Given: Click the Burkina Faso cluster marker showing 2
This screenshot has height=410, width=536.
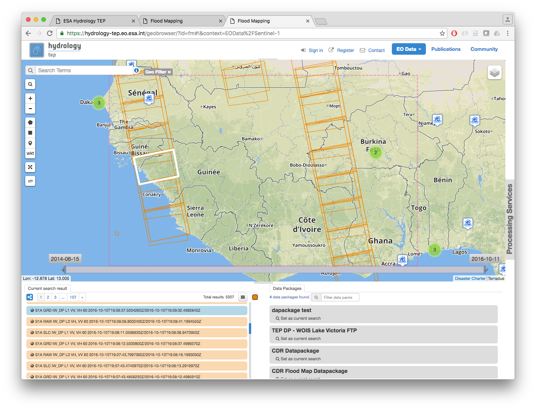Looking at the screenshot, I should tap(376, 152).
